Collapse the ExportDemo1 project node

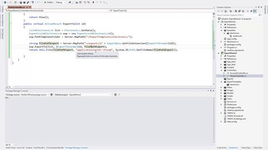219,22
